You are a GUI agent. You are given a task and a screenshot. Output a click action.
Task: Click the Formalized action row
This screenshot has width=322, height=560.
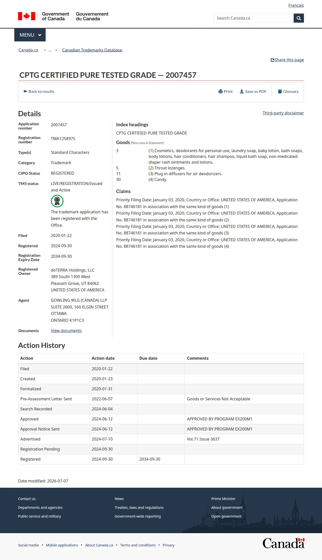pyautogui.click(x=161, y=389)
